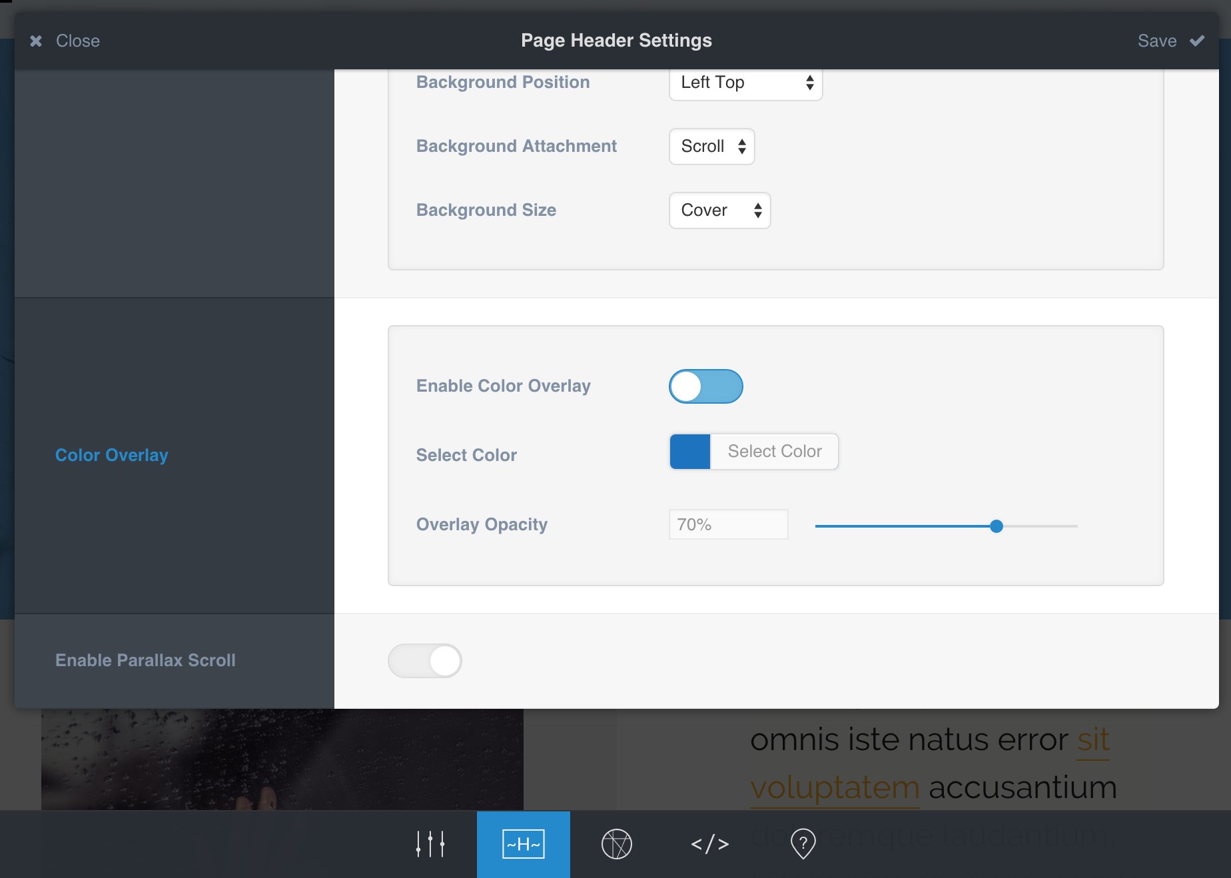Click the Overlay Opacity slider handle
This screenshot has width=1231, height=878.
tap(997, 526)
